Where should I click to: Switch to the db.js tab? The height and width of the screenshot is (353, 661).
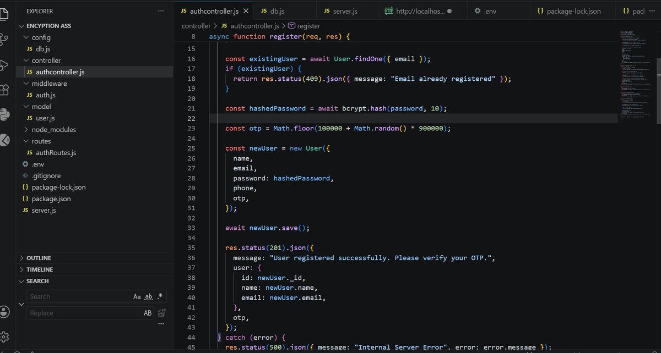coord(285,11)
